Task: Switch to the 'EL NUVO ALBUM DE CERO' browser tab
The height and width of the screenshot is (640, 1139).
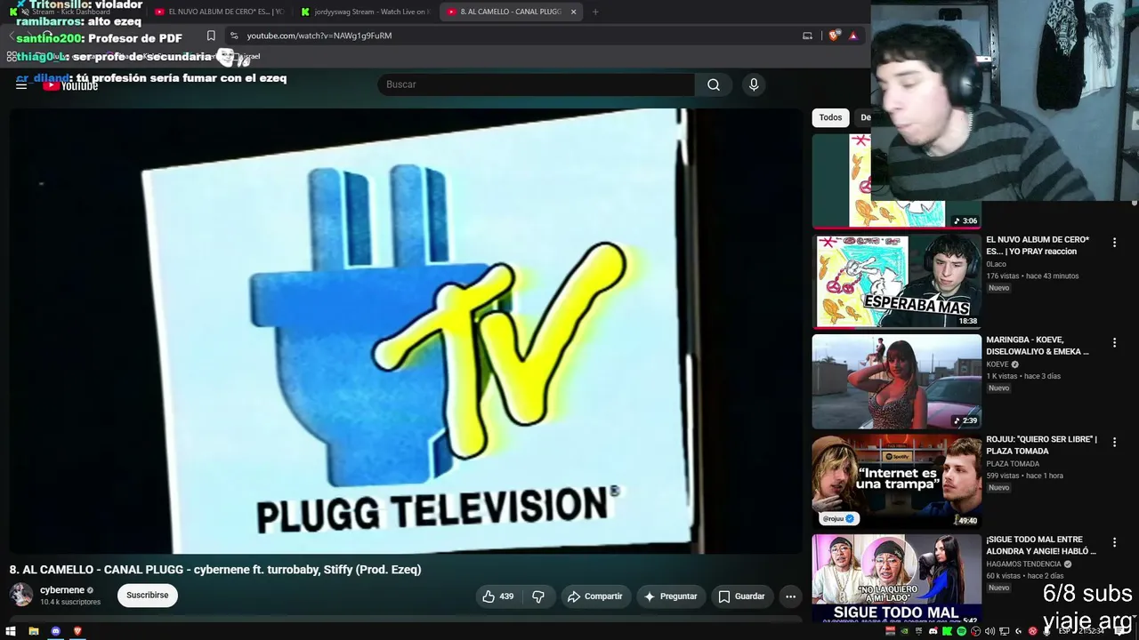Action: 219,12
